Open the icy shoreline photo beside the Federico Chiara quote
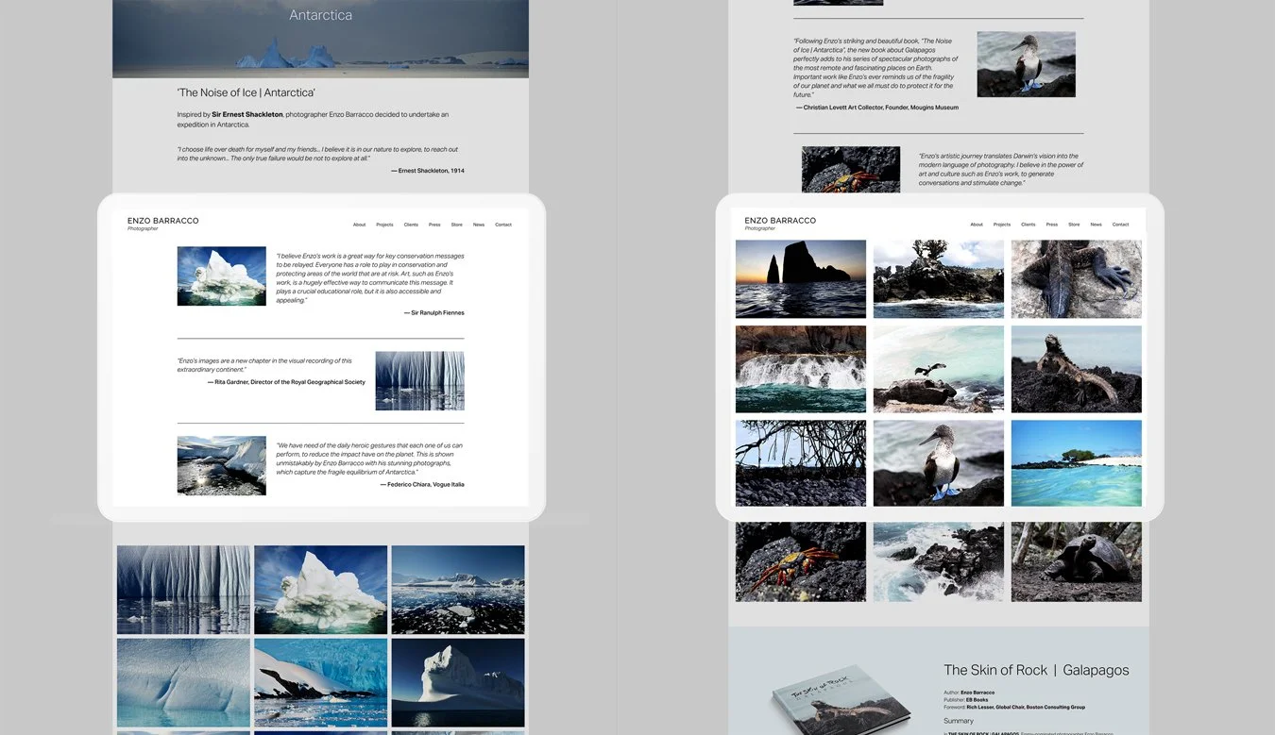This screenshot has width=1275, height=735. pos(221,465)
